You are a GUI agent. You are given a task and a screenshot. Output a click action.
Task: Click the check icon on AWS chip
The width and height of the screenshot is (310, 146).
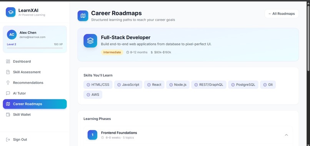(x=88, y=95)
